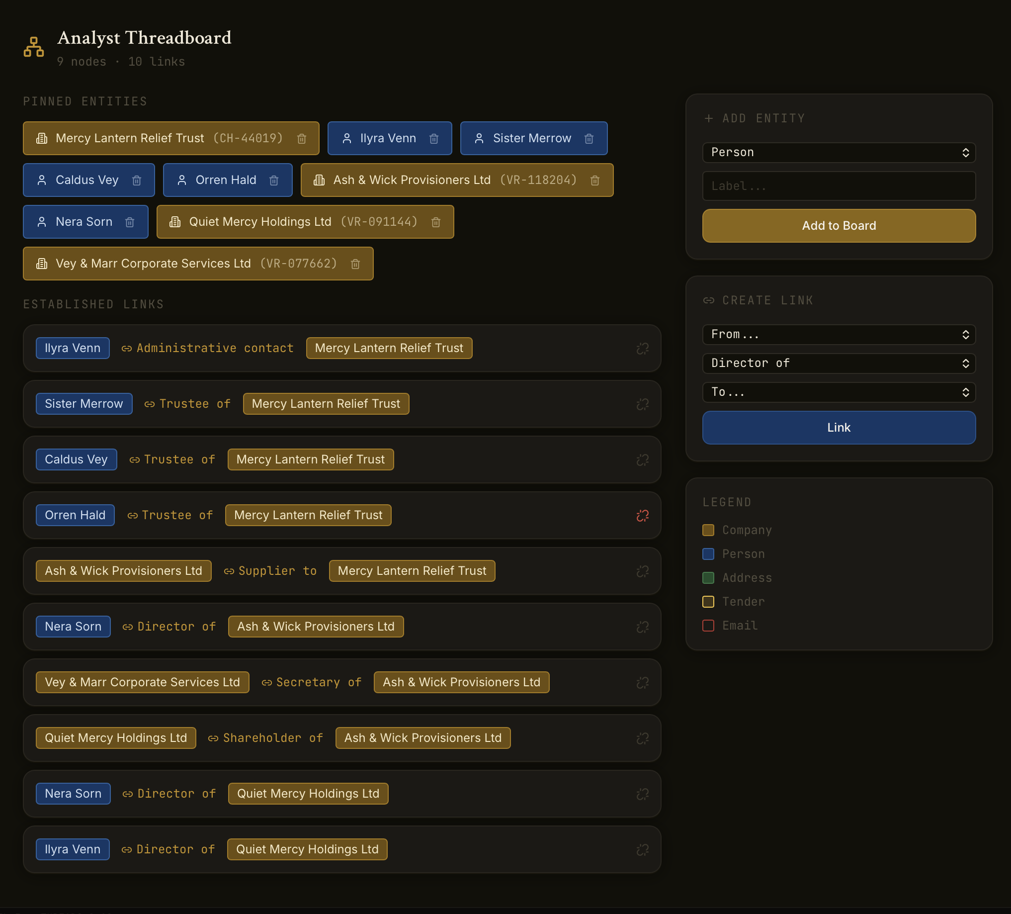Trash the Nera Sorn pinned entity

pos(130,222)
